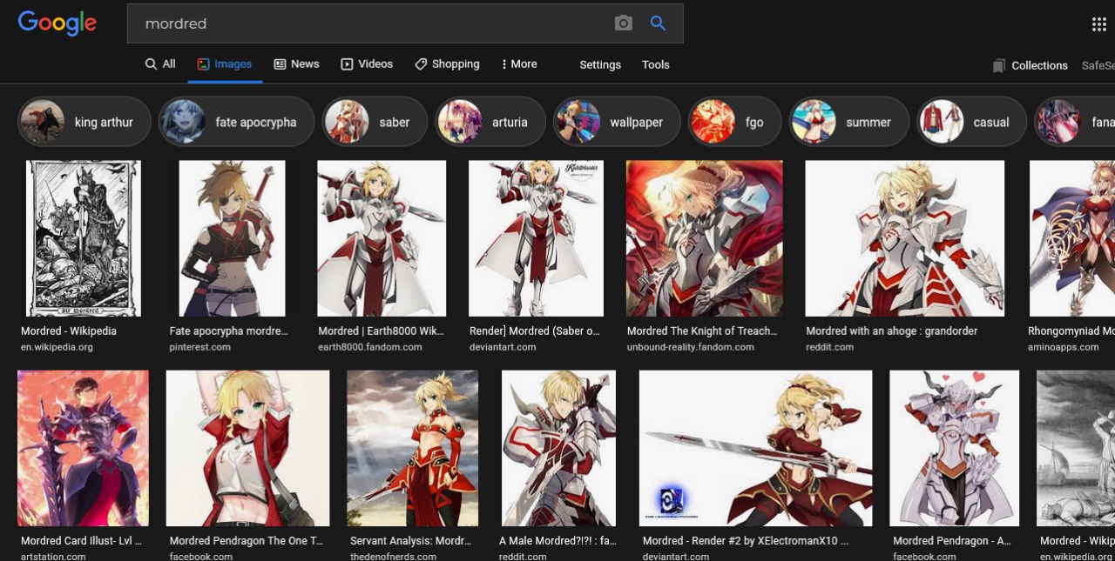Go to the Shopping tab

(x=447, y=64)
